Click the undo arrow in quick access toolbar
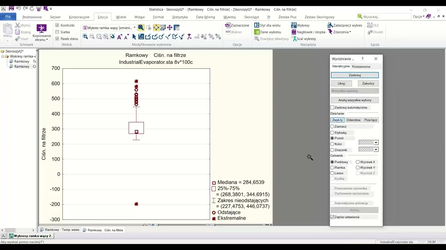The image size is (446, 250). click(x=18, y=9)
